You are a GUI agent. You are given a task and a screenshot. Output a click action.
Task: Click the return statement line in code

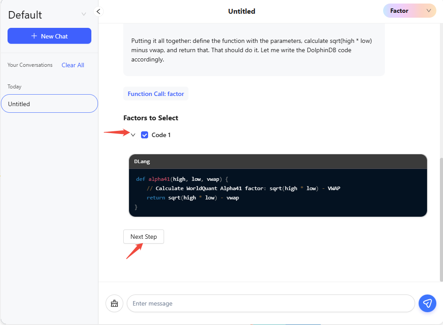193,198
